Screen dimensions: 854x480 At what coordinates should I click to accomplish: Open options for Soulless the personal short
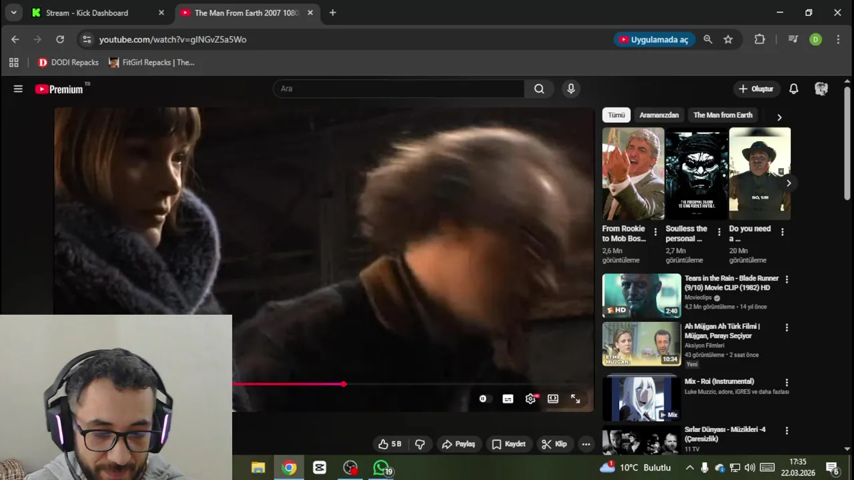tap(719, 232)
